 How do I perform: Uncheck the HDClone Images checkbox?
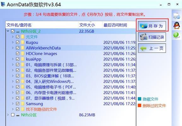18,54
